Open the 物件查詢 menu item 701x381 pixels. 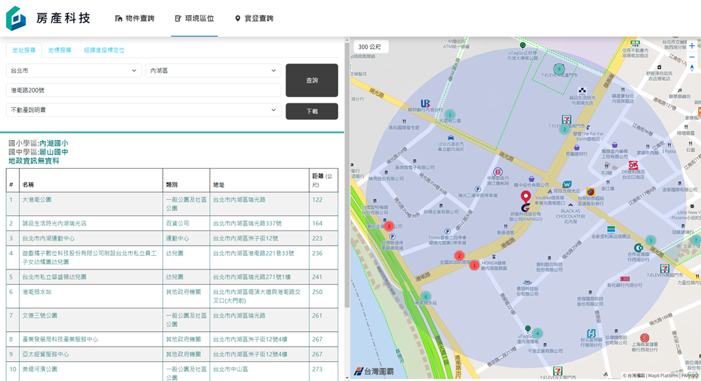coord(135,18)
